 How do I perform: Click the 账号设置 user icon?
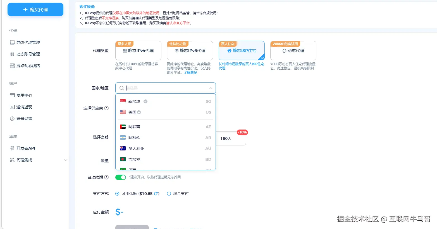point(12,119)
